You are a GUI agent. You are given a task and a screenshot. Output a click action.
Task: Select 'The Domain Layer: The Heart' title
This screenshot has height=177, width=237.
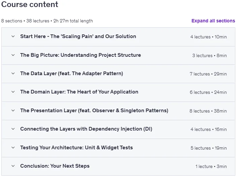click(x=79, y=92)
